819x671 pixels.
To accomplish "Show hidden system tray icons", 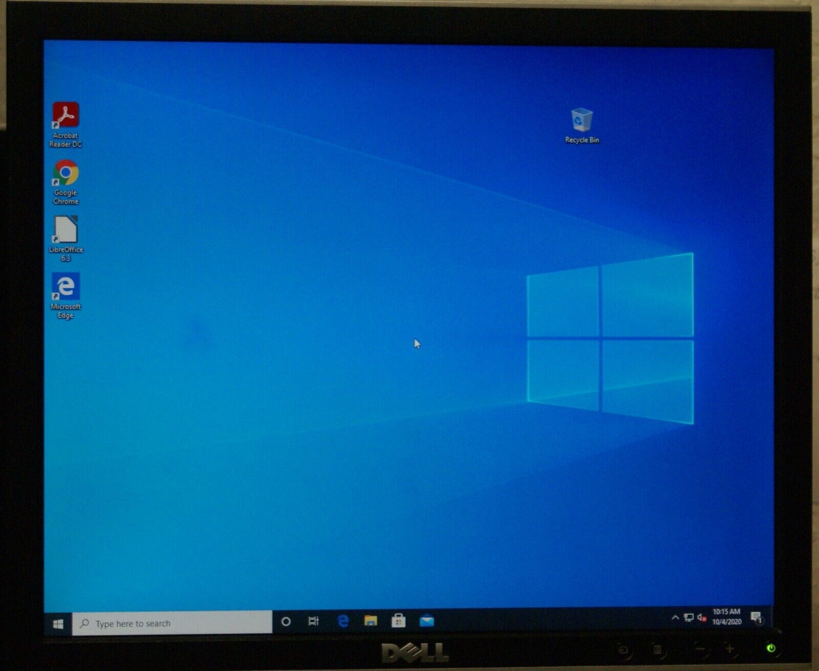I will click(x=675, y=618).
